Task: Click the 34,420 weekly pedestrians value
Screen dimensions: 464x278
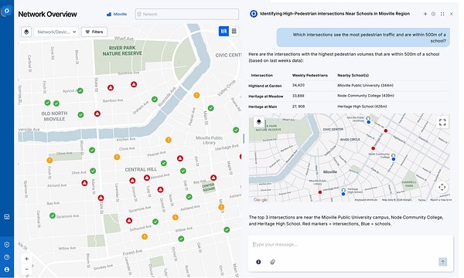Action: (x=299, y=85)
